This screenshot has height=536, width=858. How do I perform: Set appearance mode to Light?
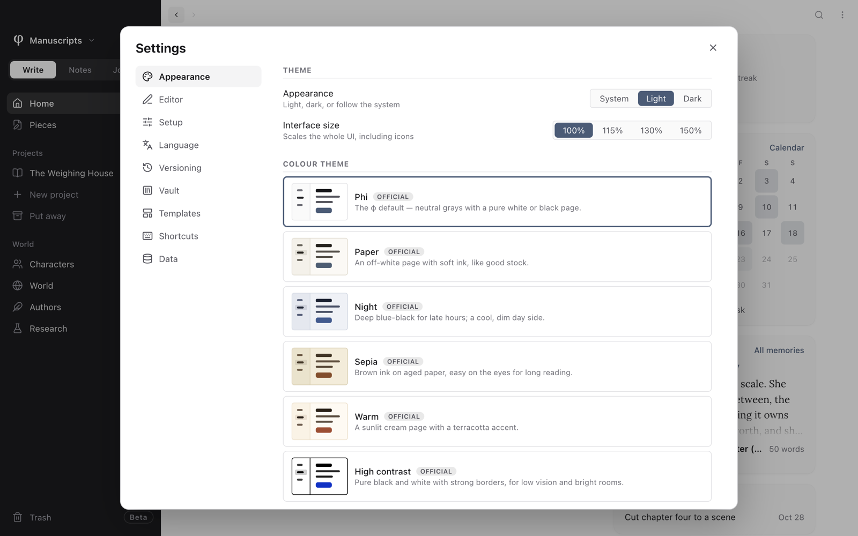pyautogui.click(x=656, y=99)
